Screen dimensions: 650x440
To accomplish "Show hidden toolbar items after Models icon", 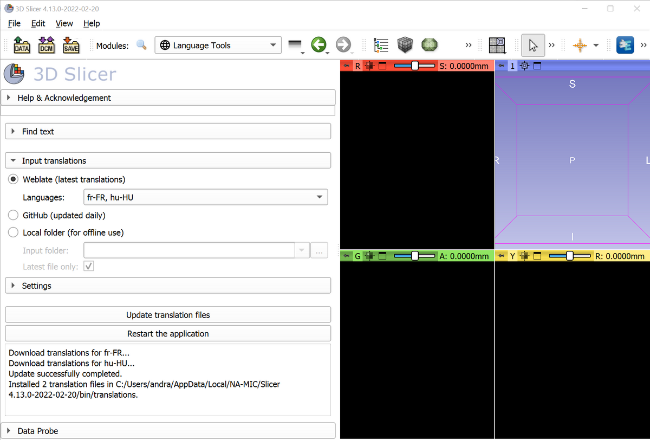I will pos(469,45).
